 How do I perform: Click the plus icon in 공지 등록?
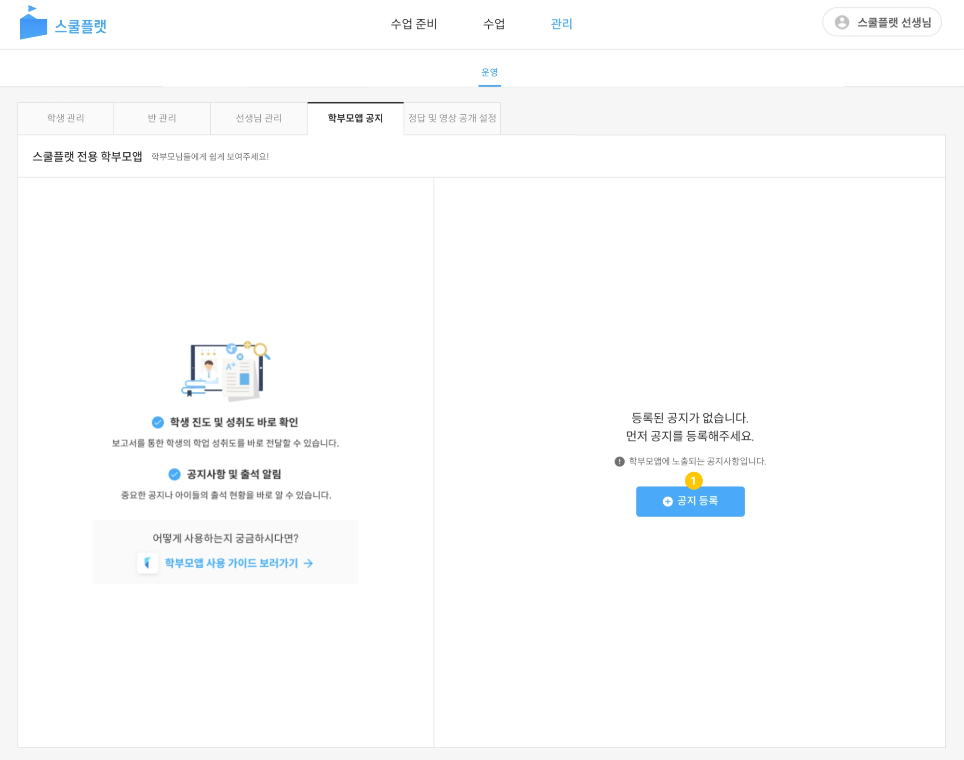pos(668,502)
